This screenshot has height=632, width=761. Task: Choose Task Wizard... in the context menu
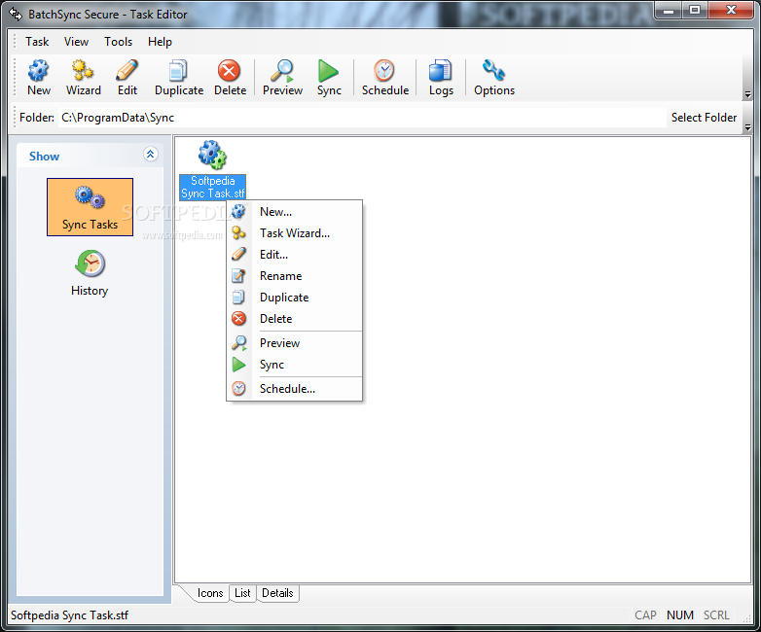[x=294, y=232]
